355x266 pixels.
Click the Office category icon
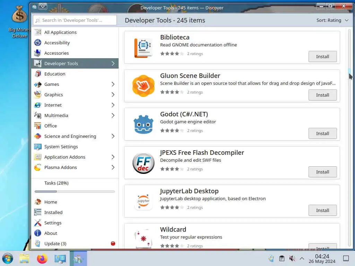(x=38, y=126)
